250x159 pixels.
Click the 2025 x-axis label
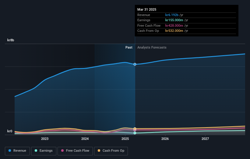(x=125, y=139)
